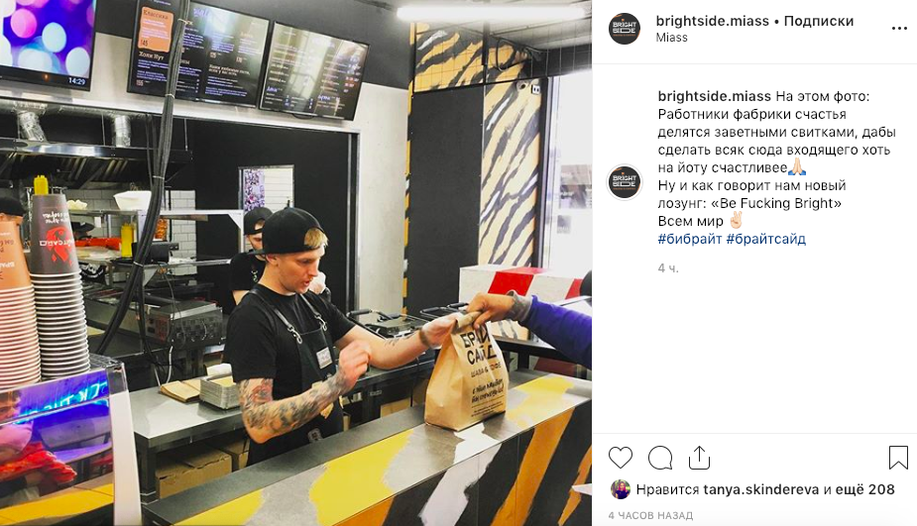Open the 4 ч. caption timestamp
Image resolution: width=917 pixels, height=526 pixels.
coord(668,268)
